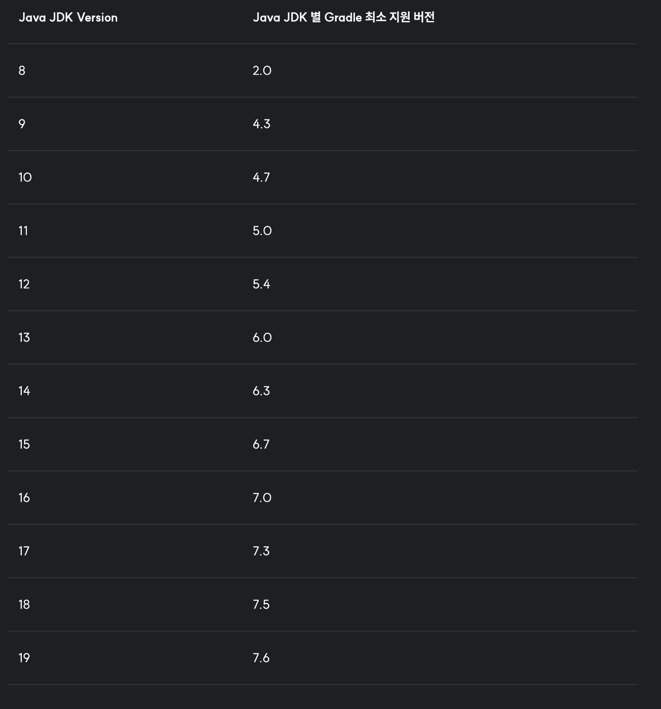The width and height of the screenshot is (661, 709).
Task: Select Gradle version 2.0 cell
Action: (x=262, y=70)
